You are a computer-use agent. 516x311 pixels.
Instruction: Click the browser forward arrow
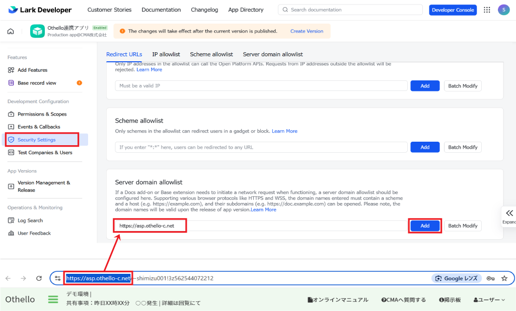[23, 278]
